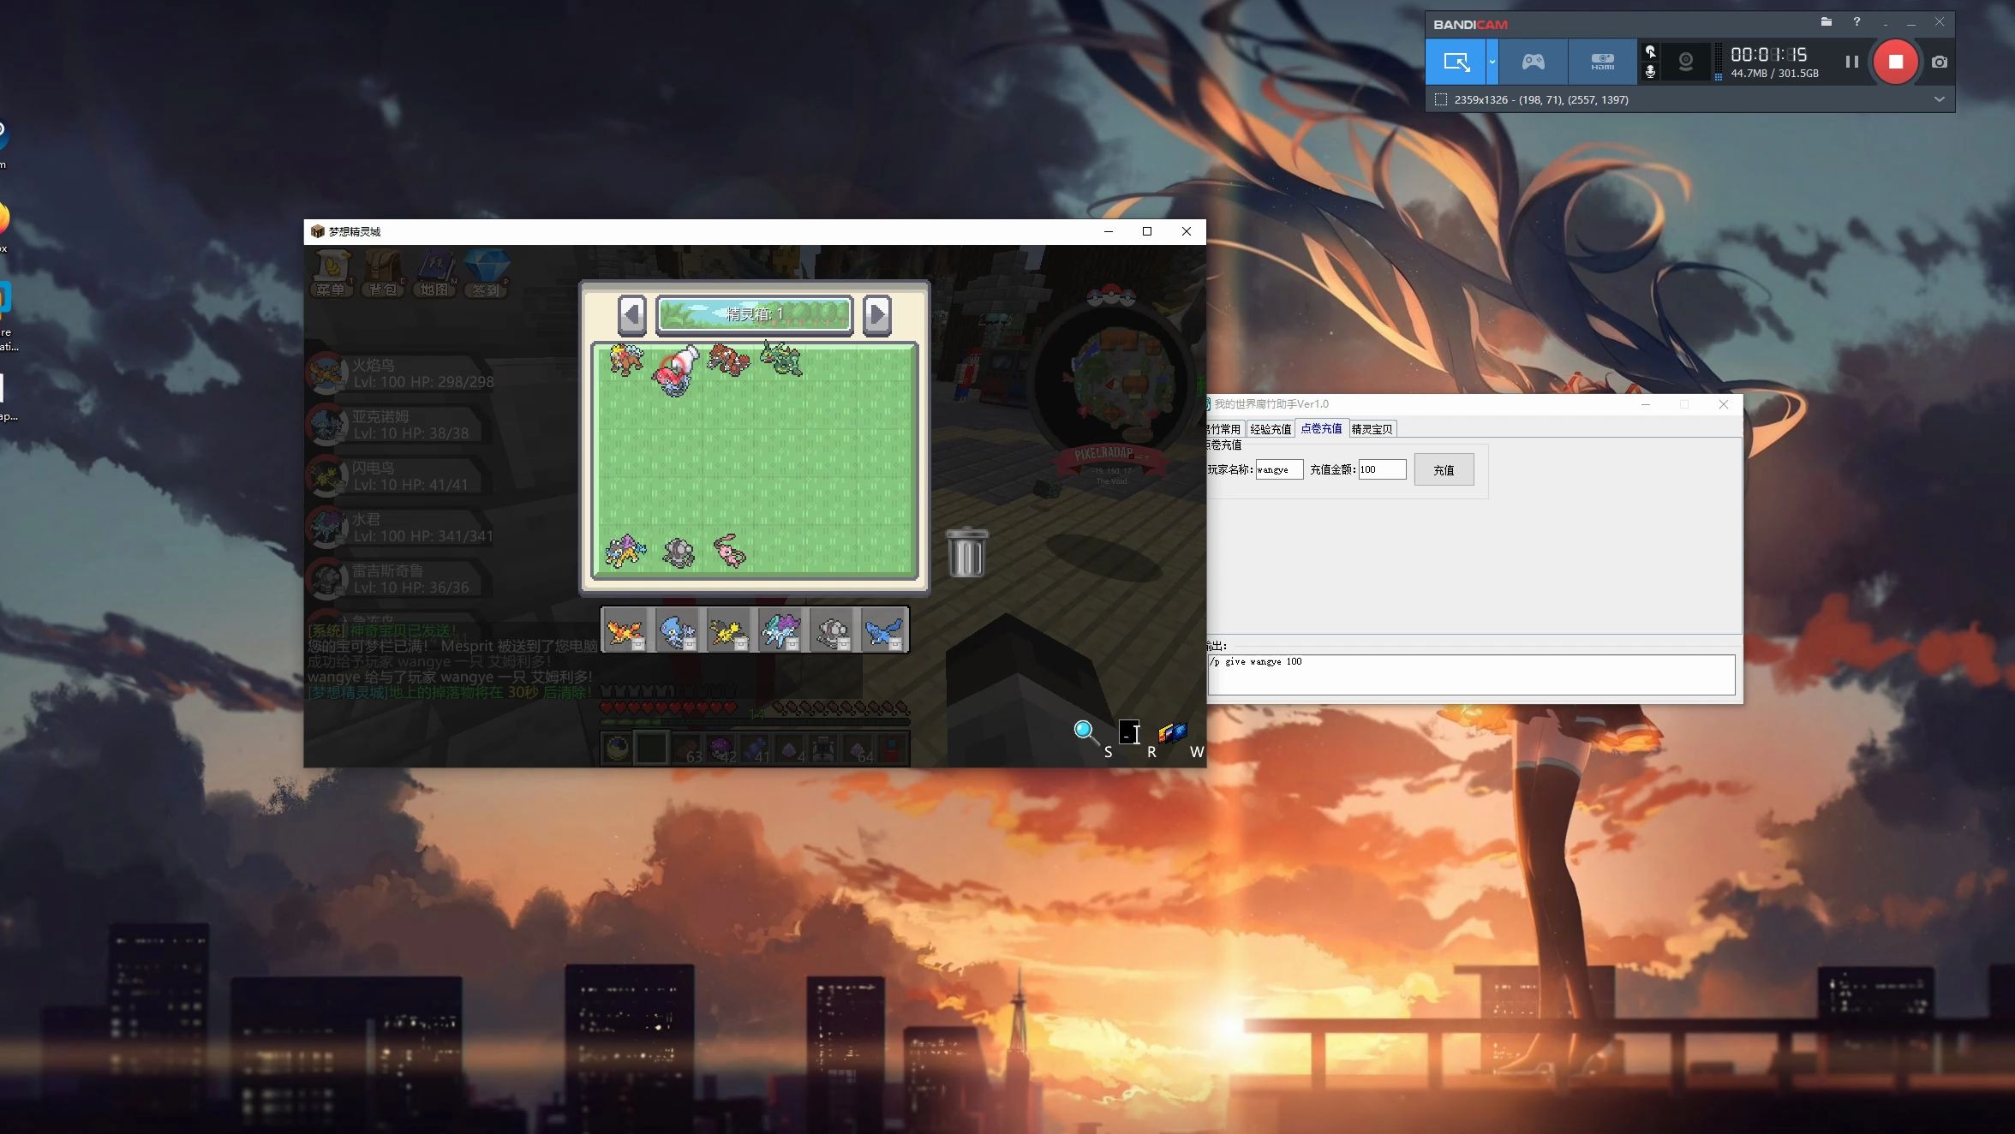The width and height of the screenshot is (2015, 1134).
Task: Open the 菜单 menu icon
Action: click(331, 273)
